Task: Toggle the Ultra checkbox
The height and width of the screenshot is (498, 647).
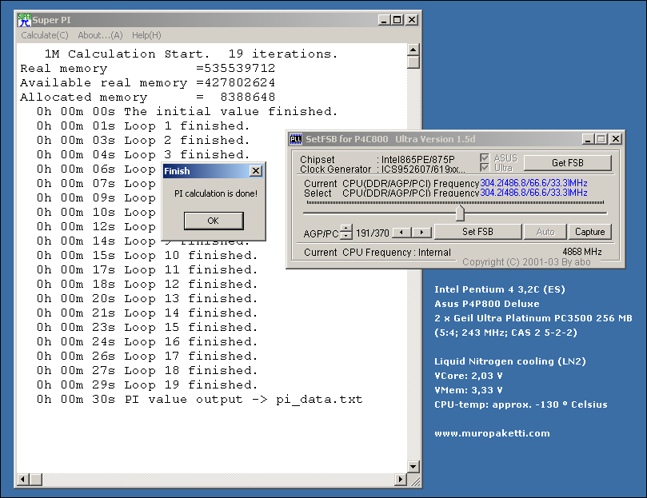Action: tap(483, 168)
